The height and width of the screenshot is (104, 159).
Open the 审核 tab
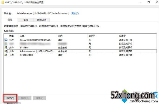[x=26, y=20]
